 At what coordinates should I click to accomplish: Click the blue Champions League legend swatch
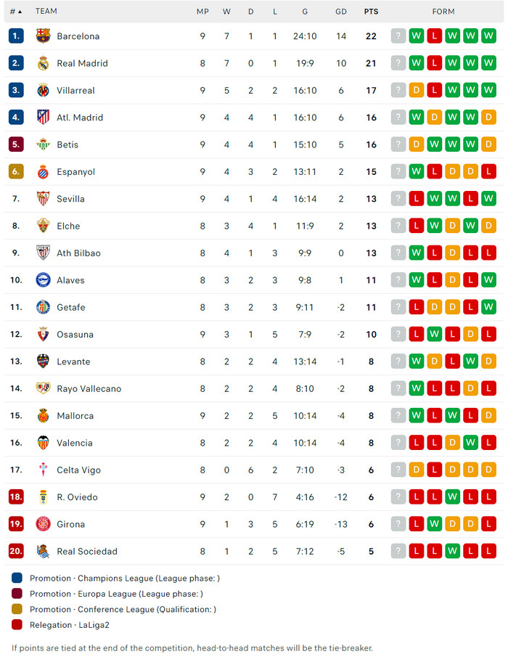tap(17, 579)
